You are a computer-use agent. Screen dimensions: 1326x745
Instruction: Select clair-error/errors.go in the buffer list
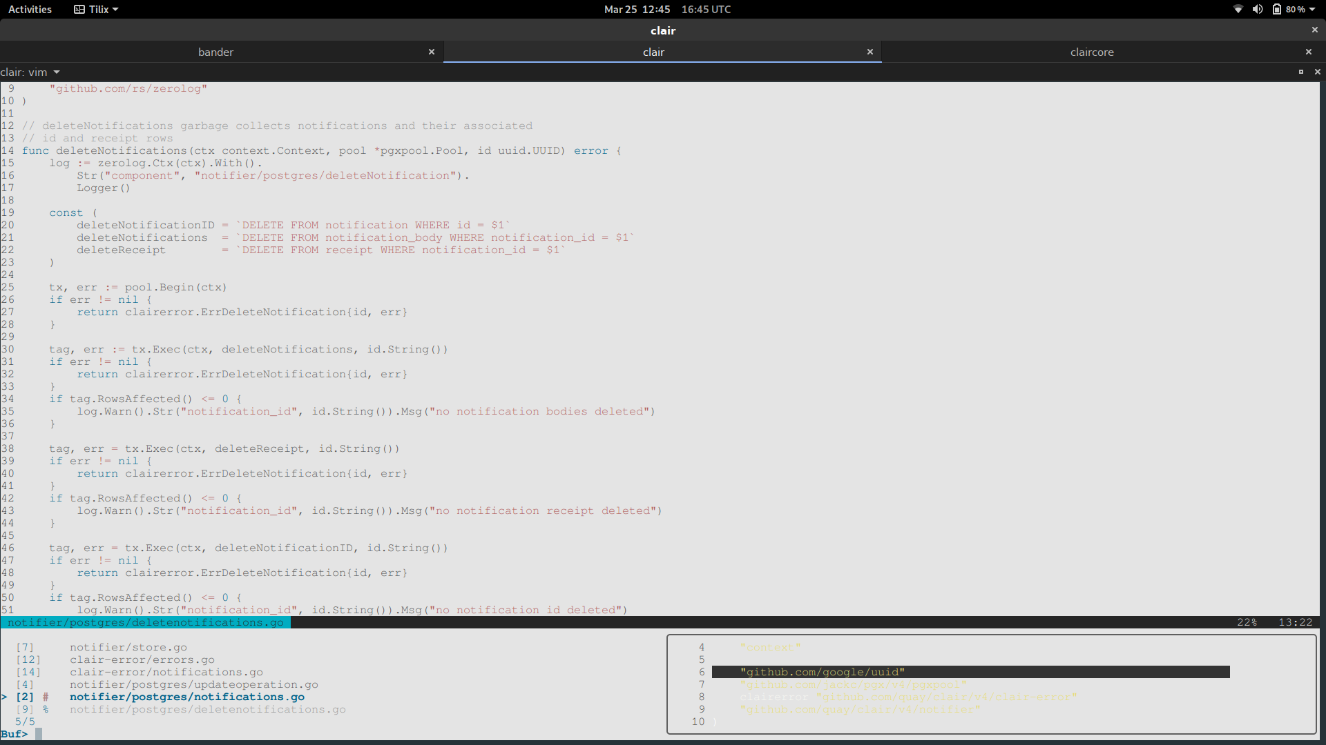click(x=142, y=659)
